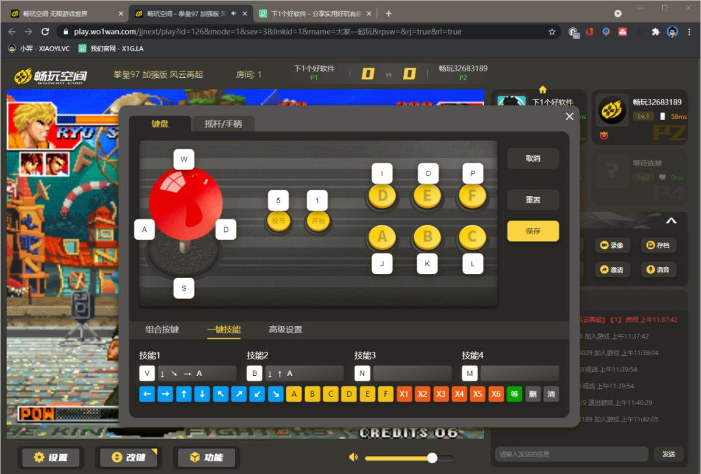The image size is (701, 474).
Task: Click the 技能2 sequence field
Action: (x=304, y=373)
